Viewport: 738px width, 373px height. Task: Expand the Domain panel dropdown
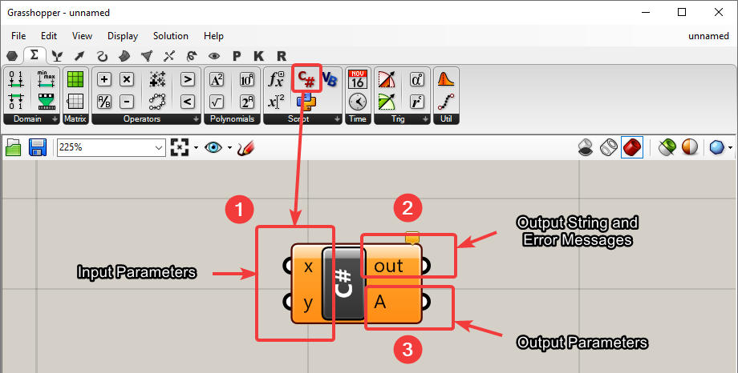click(x=55, y=118)
